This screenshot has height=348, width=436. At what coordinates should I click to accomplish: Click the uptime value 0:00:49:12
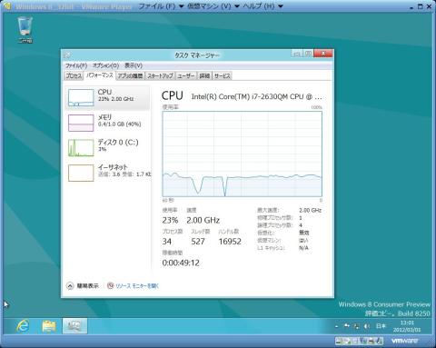click(x=181, y=263)
